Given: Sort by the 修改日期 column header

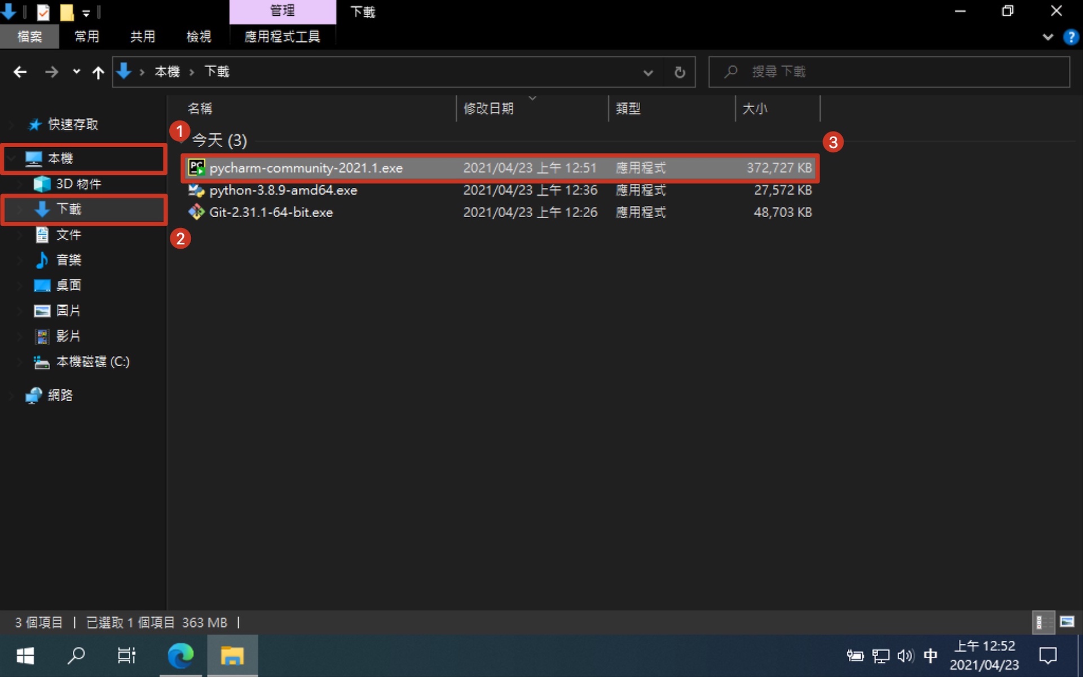Looking at the screenshot, I should (488, 108).
